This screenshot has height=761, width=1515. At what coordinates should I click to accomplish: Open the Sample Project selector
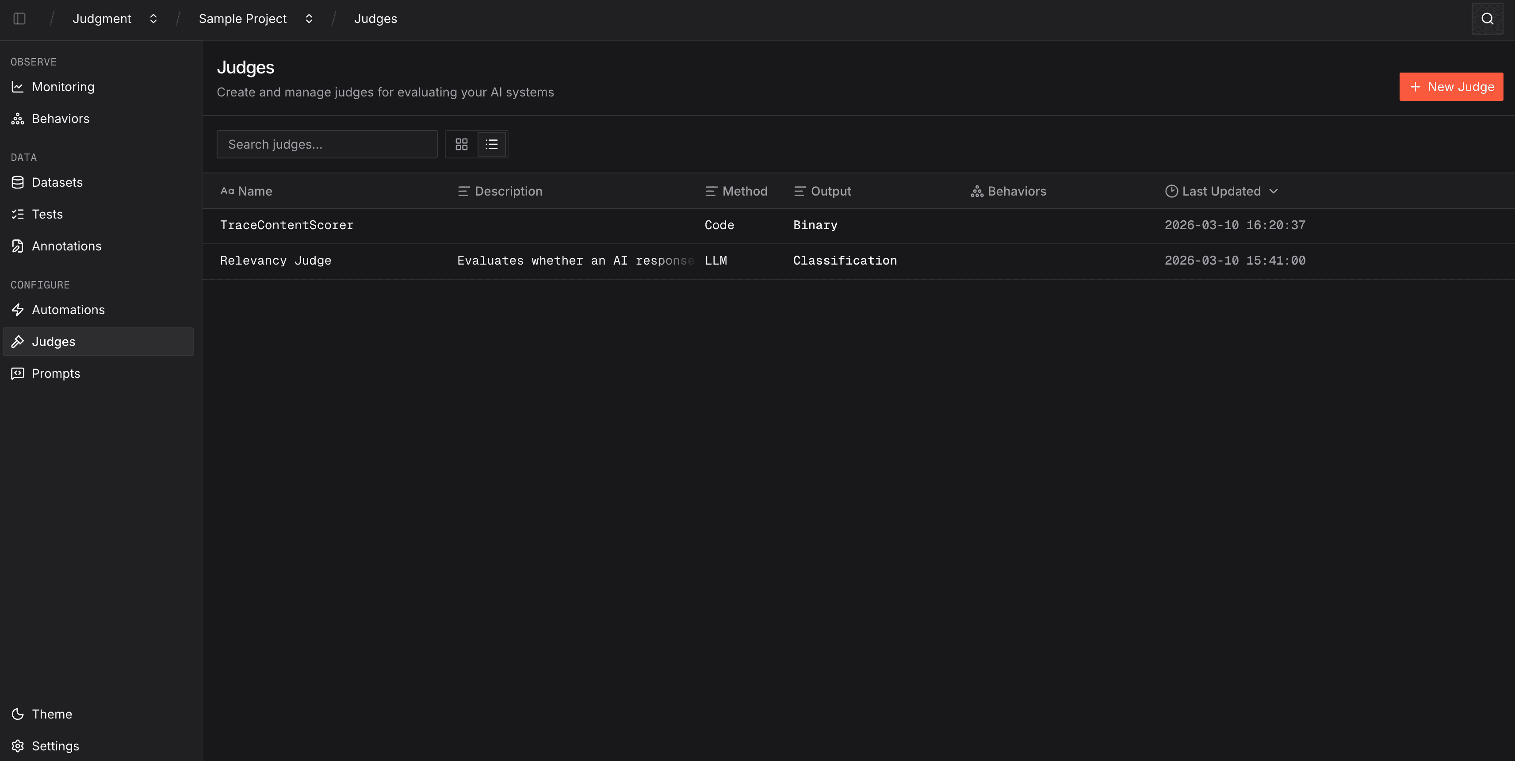pos(254,18)
